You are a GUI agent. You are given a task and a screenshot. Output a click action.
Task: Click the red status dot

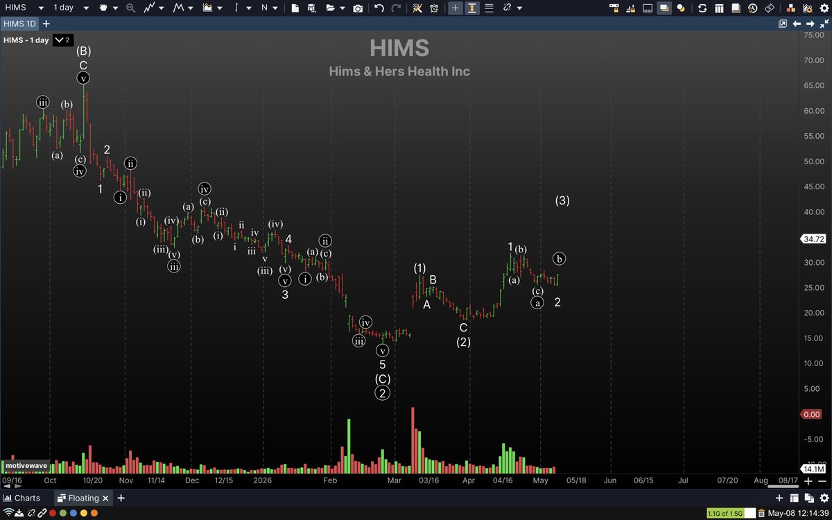point(53,513)
